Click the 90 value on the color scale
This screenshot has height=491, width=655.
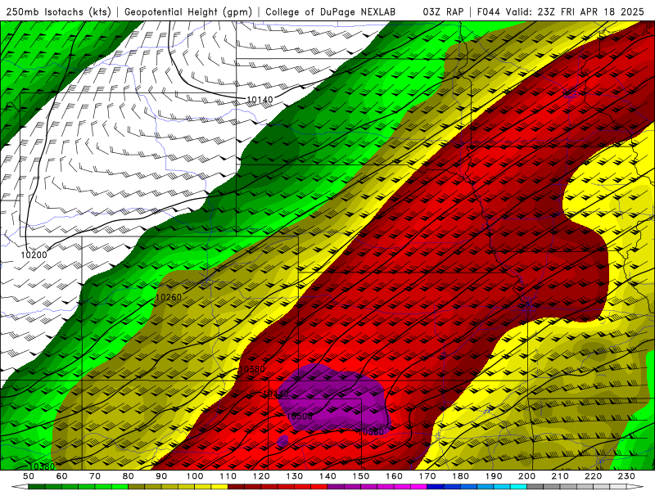[x=161, y=476]
